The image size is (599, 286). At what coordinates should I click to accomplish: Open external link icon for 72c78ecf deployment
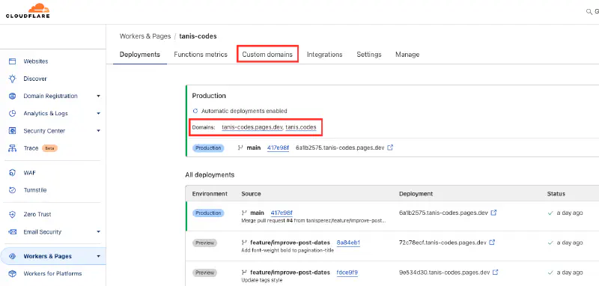tap(493, 242)
